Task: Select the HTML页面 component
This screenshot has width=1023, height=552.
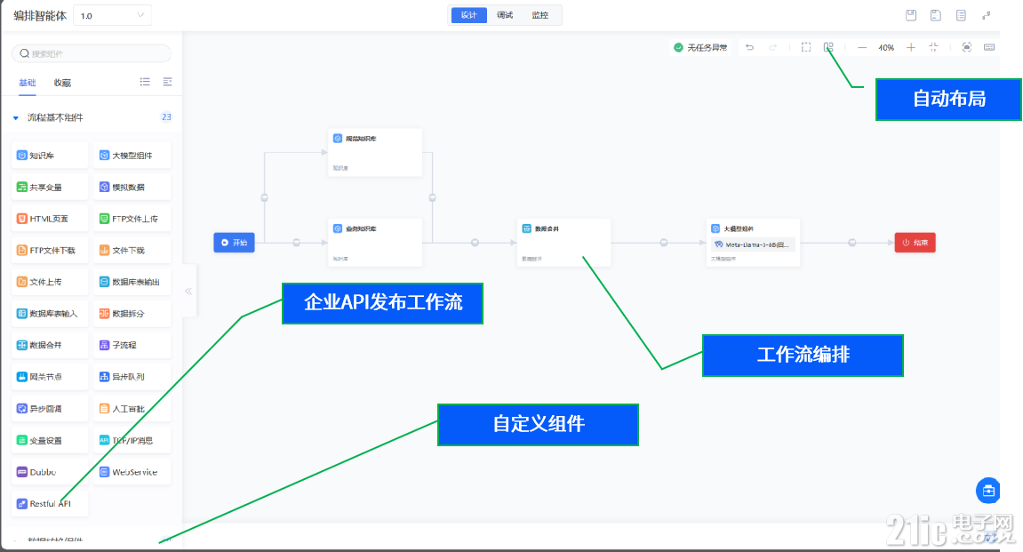Action: click(50, 219)
